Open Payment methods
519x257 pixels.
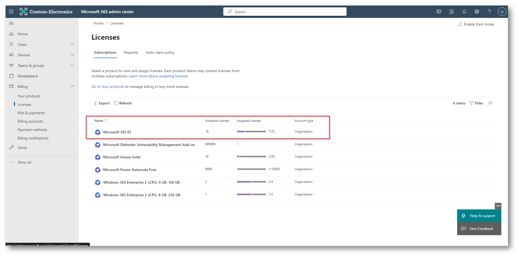coord(32,130)
